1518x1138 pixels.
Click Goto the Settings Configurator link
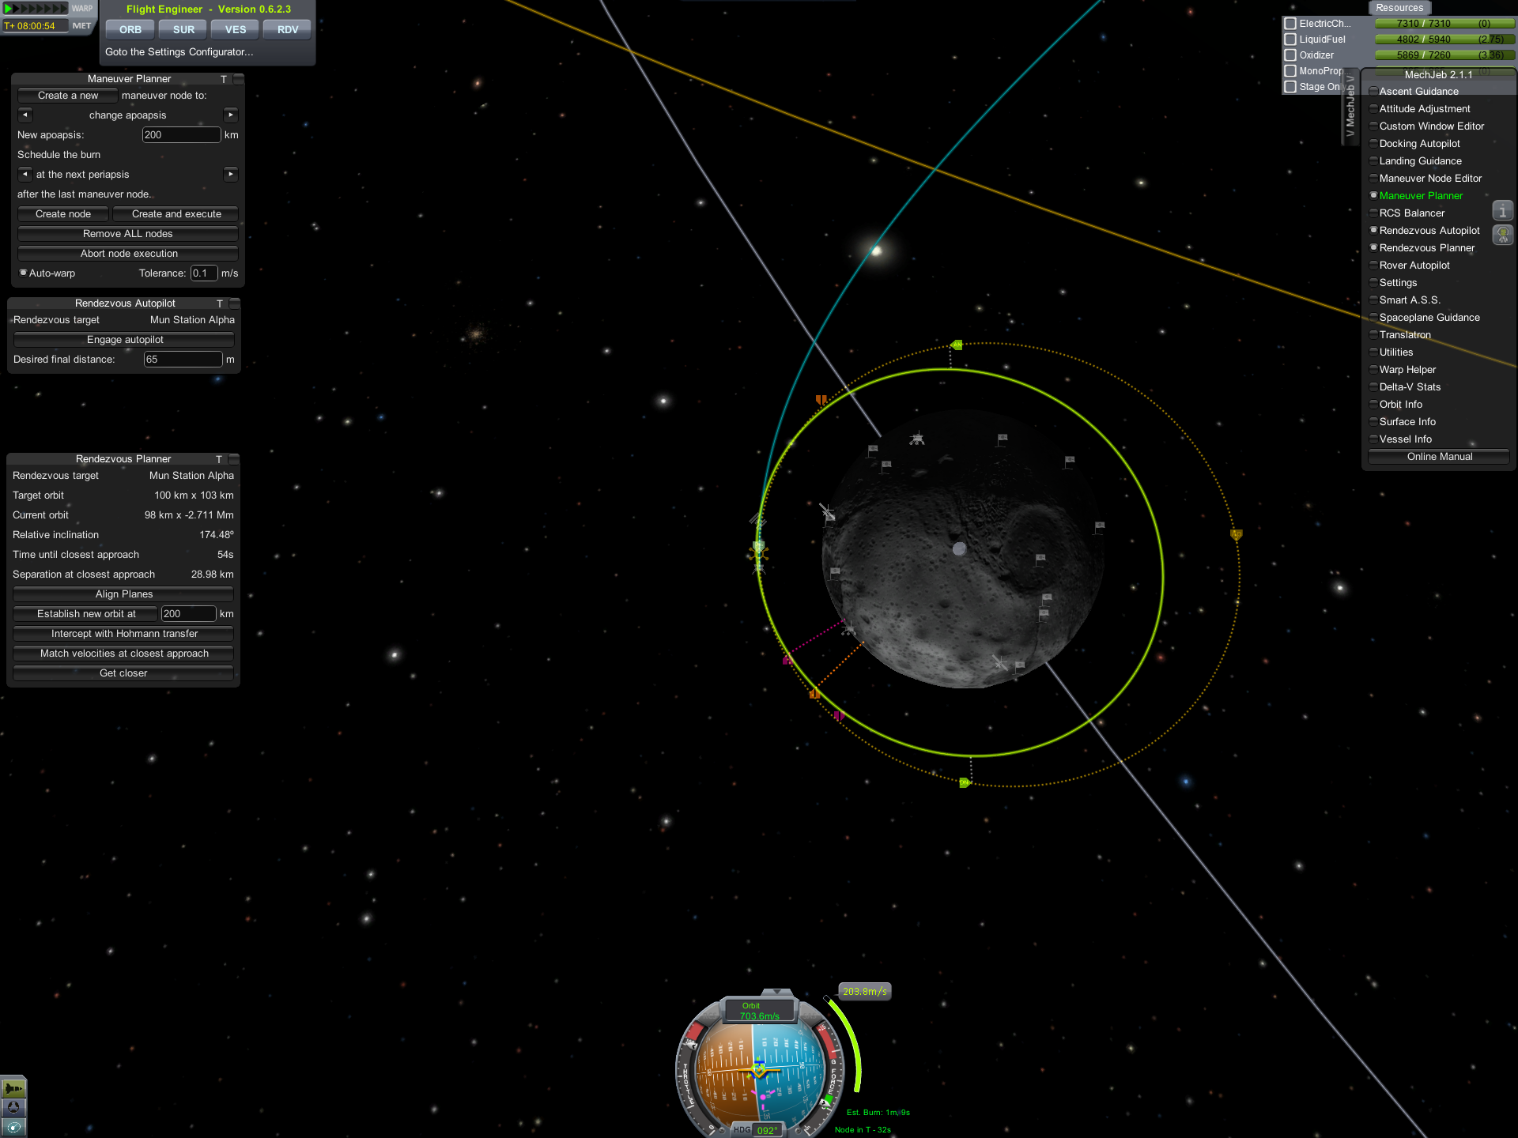(179, 52)
